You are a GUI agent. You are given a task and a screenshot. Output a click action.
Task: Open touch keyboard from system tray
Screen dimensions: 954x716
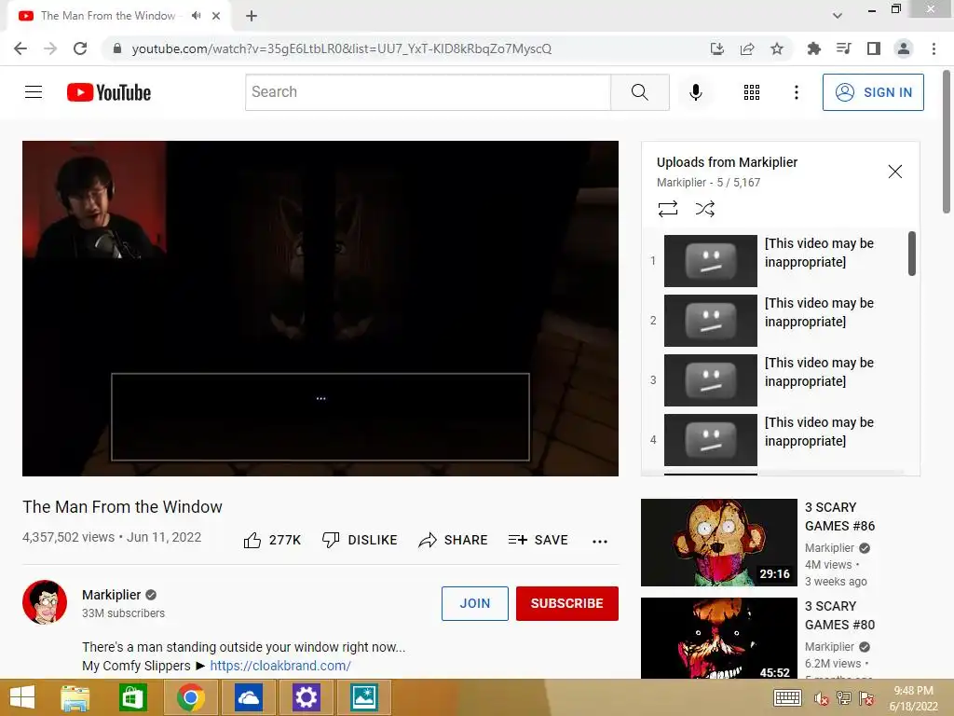[787, 697]
